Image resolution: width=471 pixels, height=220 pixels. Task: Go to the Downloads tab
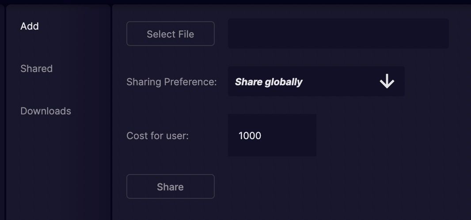[46, 111]
